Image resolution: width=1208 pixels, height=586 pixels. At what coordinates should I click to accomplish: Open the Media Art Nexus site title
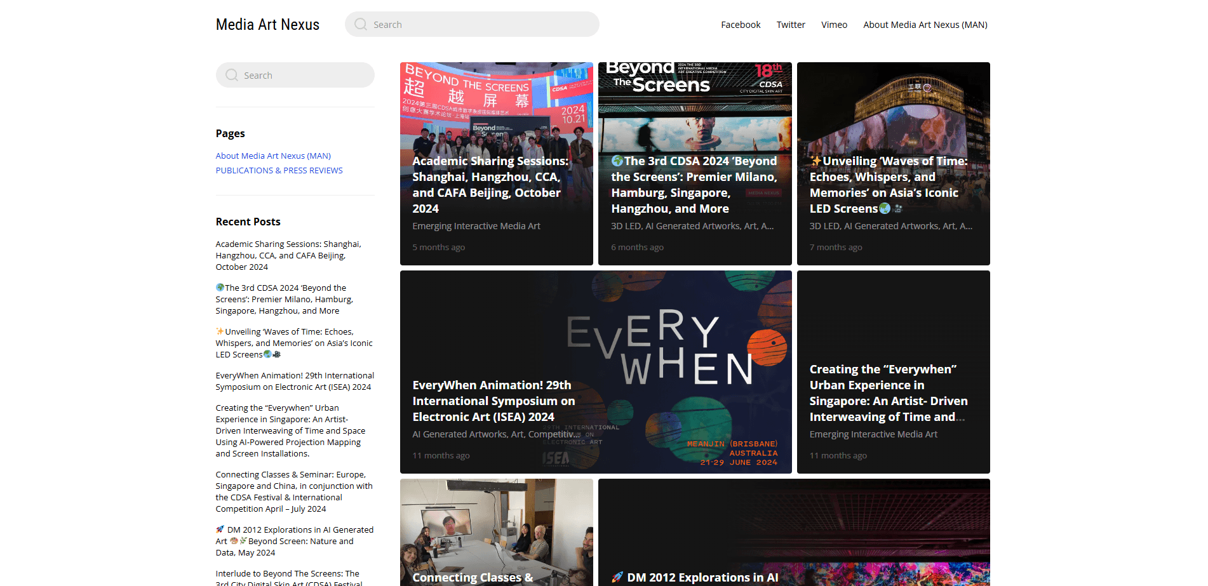pos(267,25)
